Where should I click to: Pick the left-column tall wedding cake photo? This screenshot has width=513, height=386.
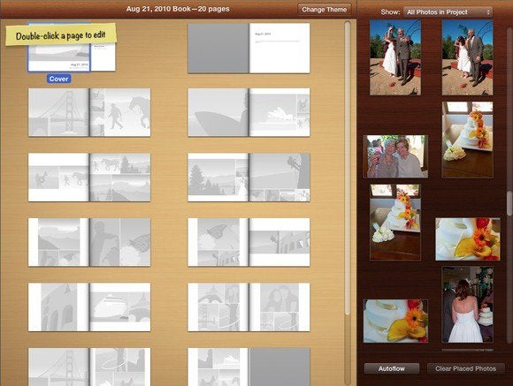(395, 223)
